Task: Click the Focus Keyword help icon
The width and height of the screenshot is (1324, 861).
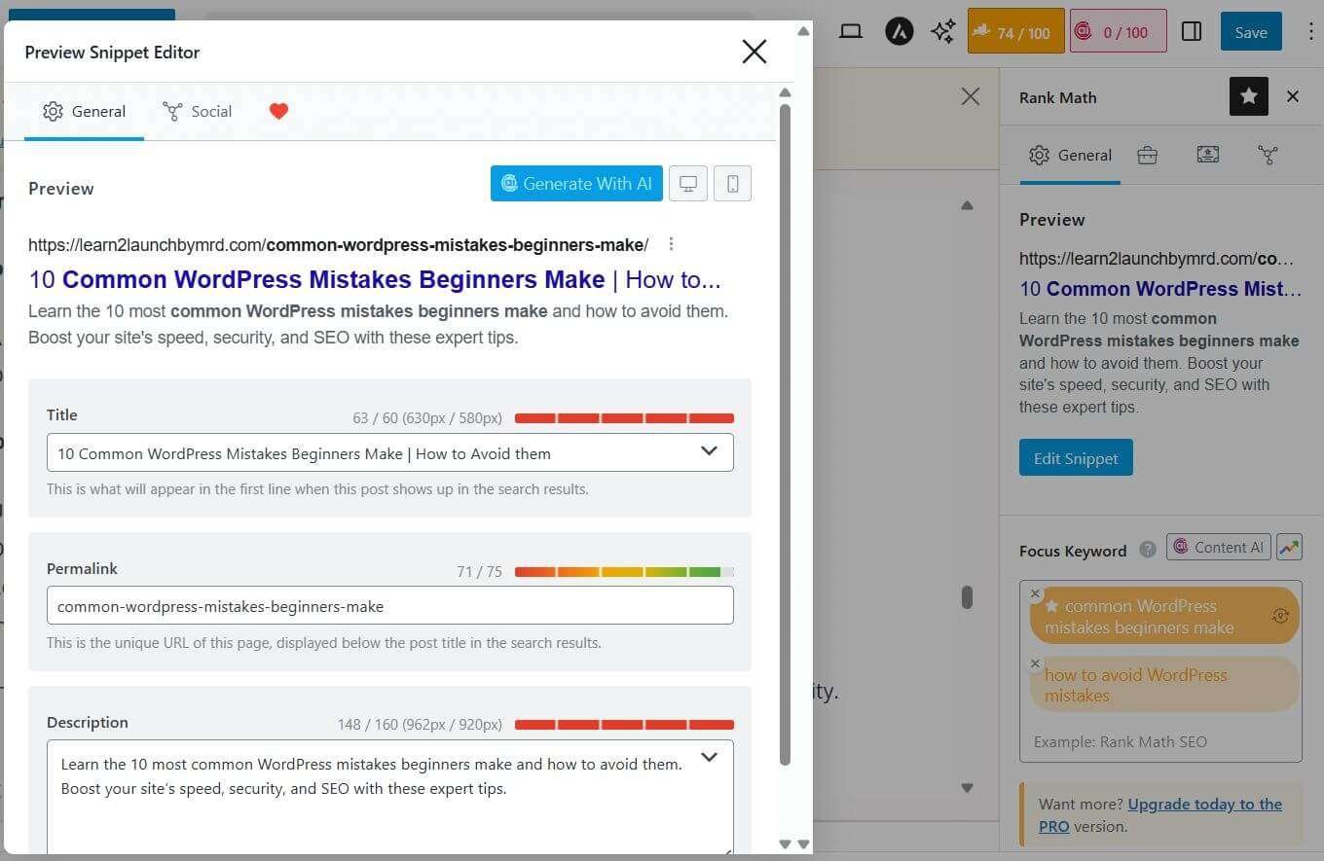Action: coord(1148,549)
